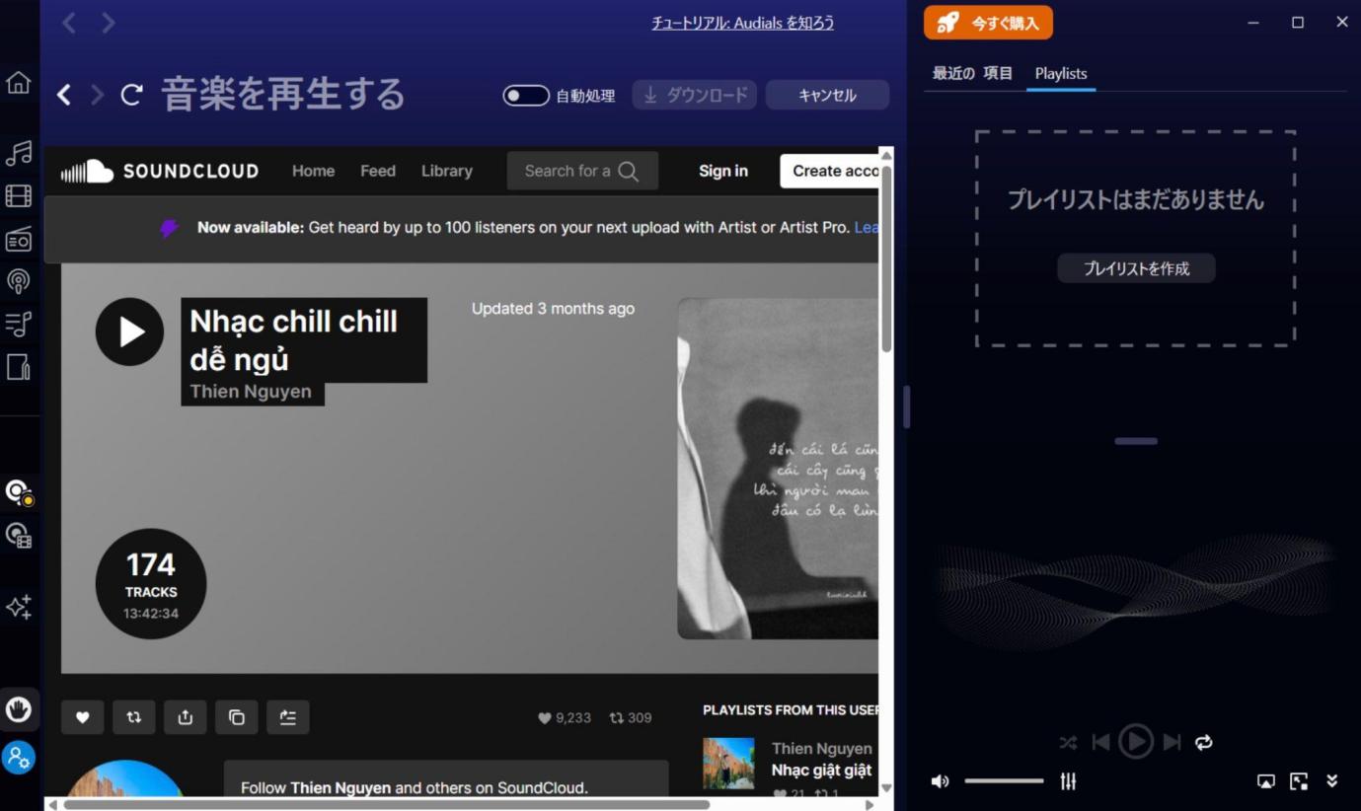Switch to mini player view icon
The height and width of the screenshot is (811, 1361).
(x=1299, y=781)
